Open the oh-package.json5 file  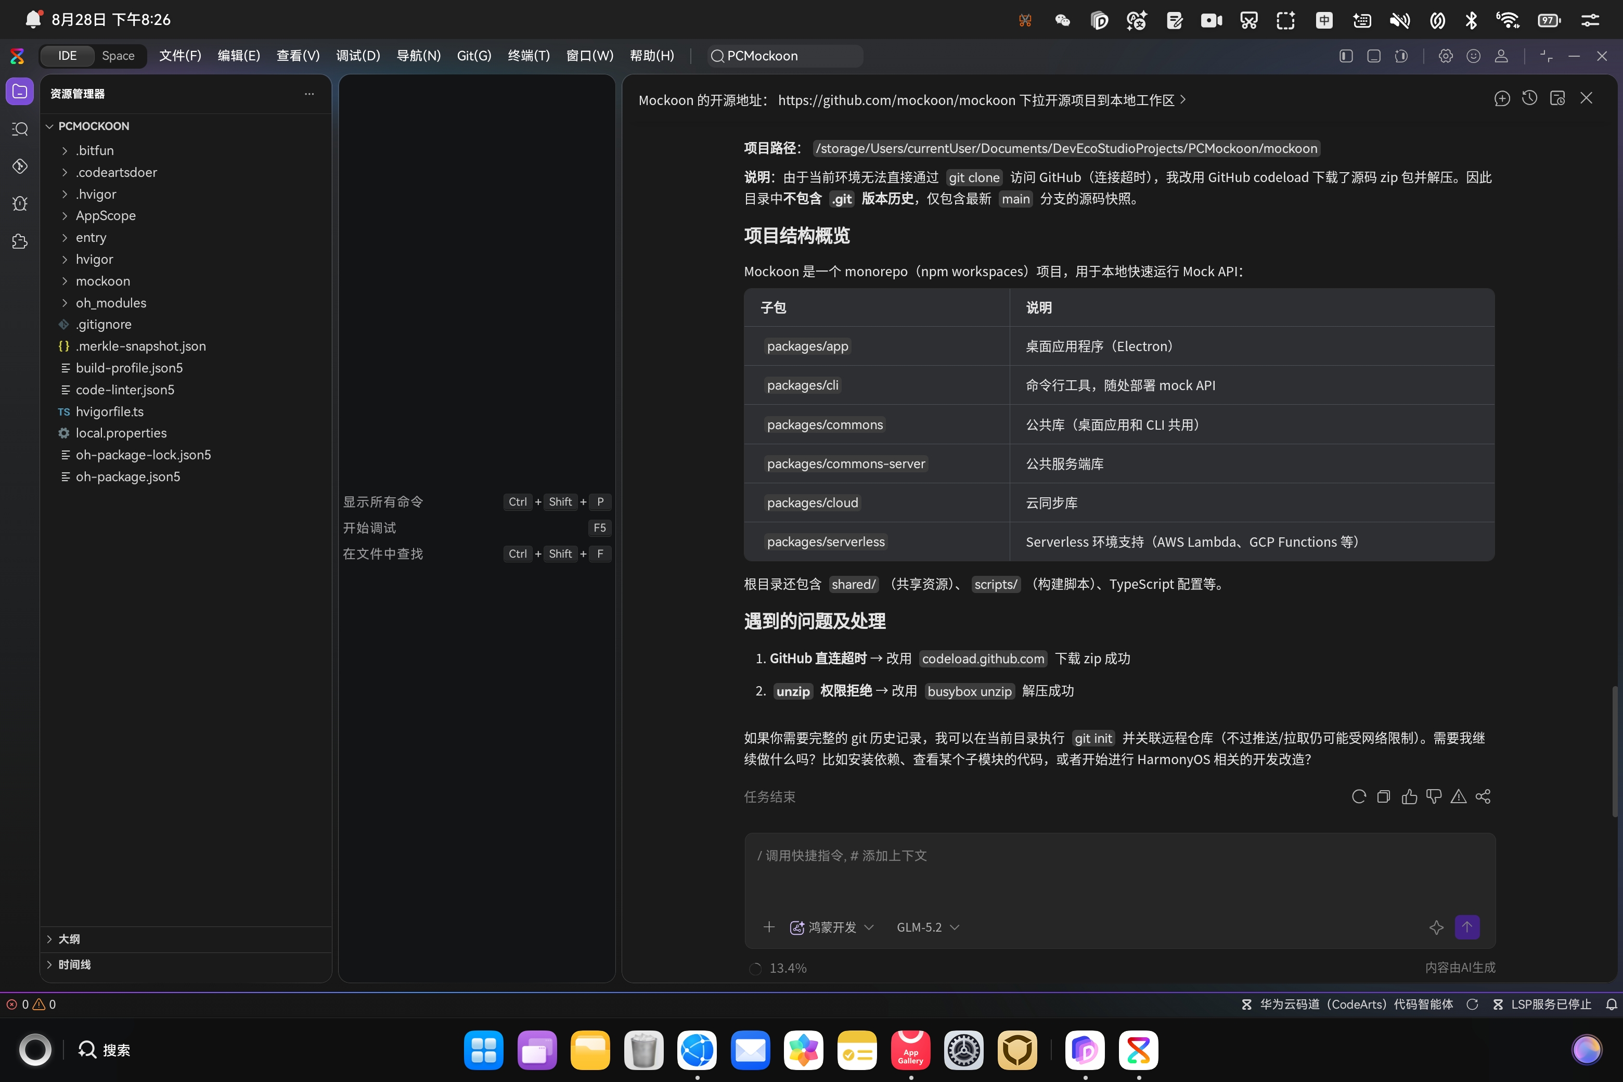[186, 477]
